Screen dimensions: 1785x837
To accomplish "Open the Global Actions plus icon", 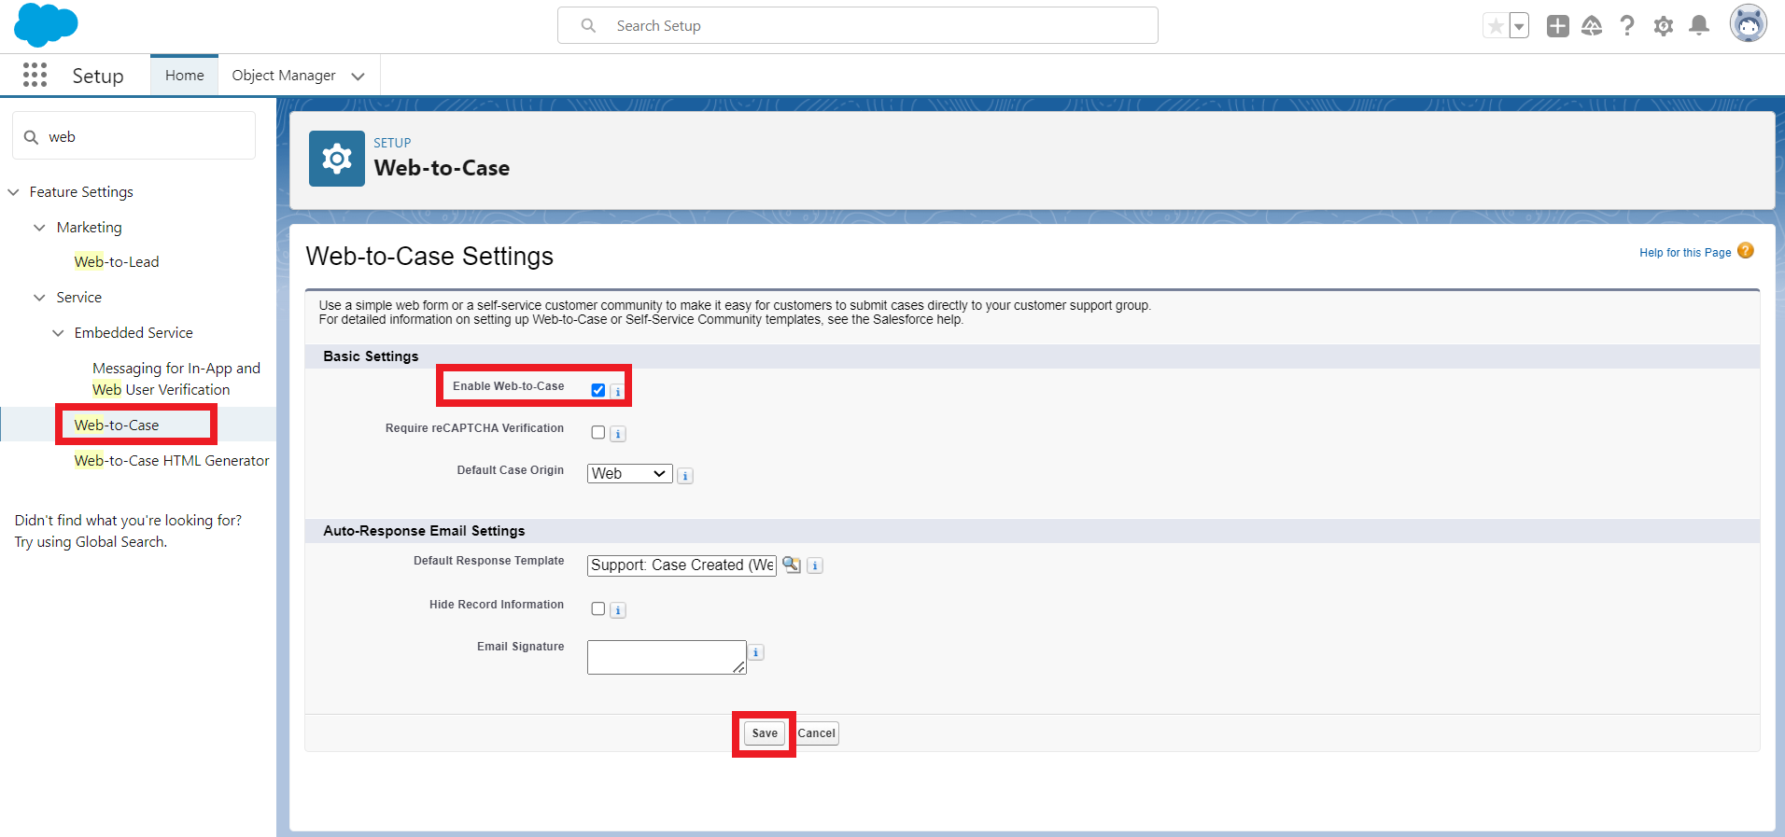I will coord(1557,26).
